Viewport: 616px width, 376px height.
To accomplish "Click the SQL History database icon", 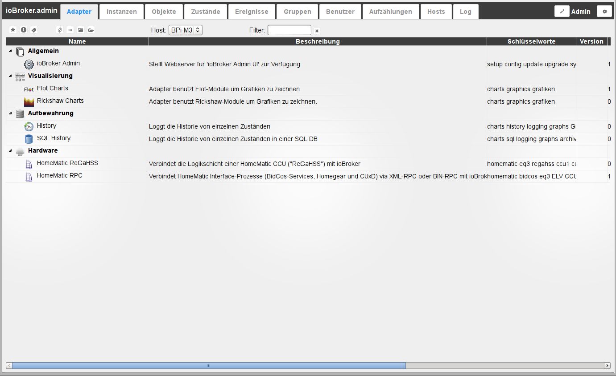I will (x=29, y=139).
